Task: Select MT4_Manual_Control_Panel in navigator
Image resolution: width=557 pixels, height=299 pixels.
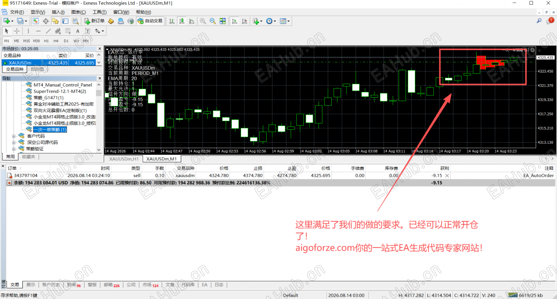Action: click(63, 85)
